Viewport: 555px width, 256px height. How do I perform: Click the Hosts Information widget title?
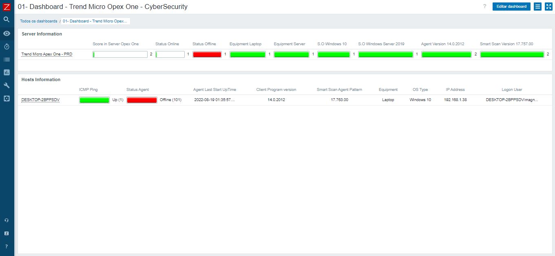pyautogui.click(x=41, y=79)
